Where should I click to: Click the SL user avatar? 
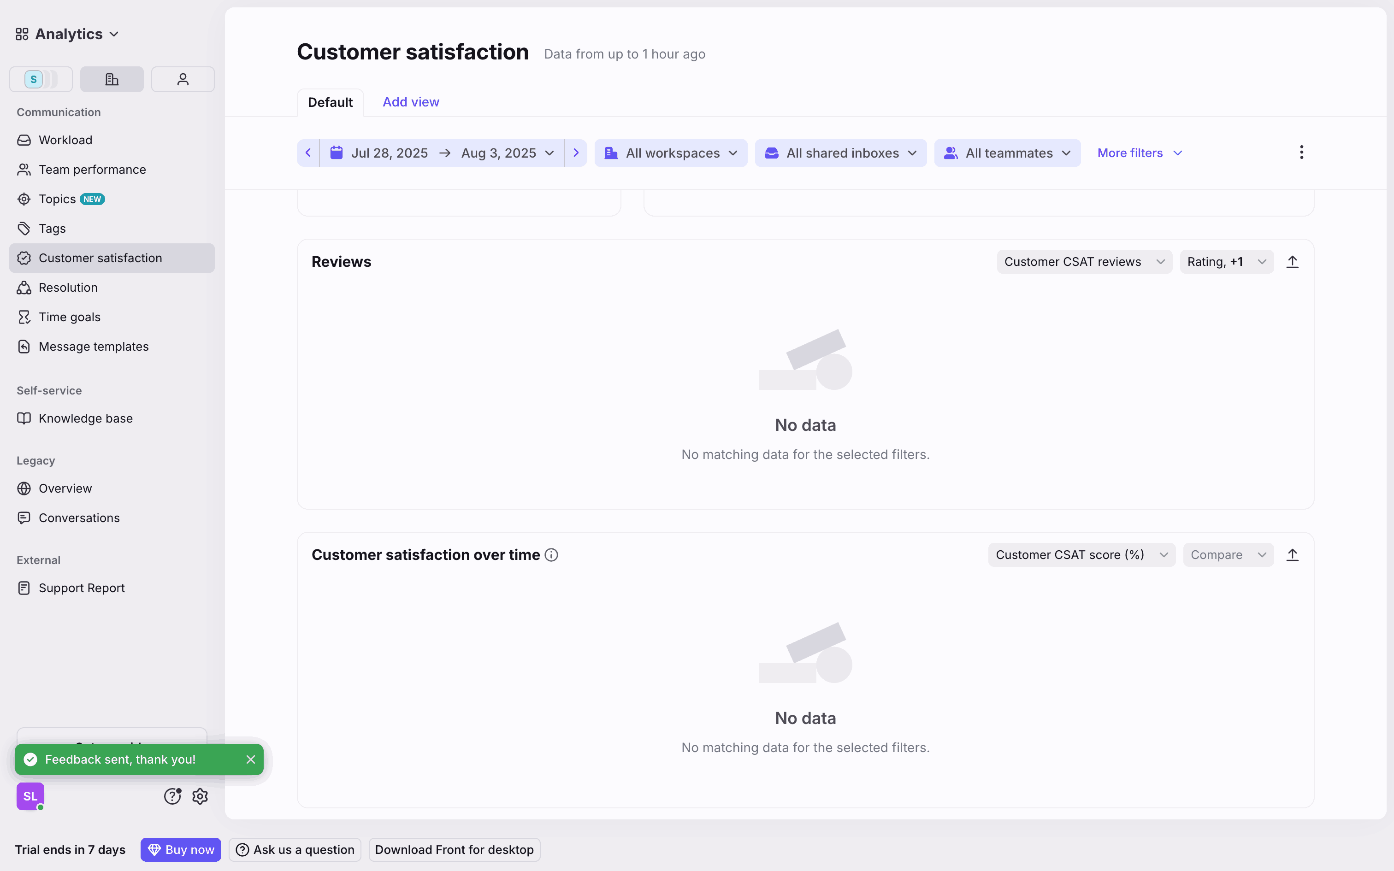(30, 796)
